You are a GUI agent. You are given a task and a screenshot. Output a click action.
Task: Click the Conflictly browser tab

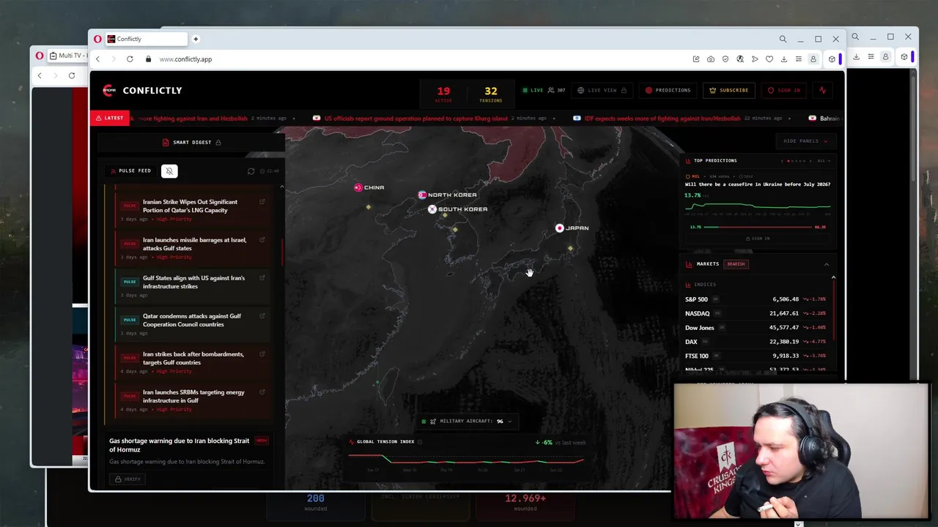[146, 39]
